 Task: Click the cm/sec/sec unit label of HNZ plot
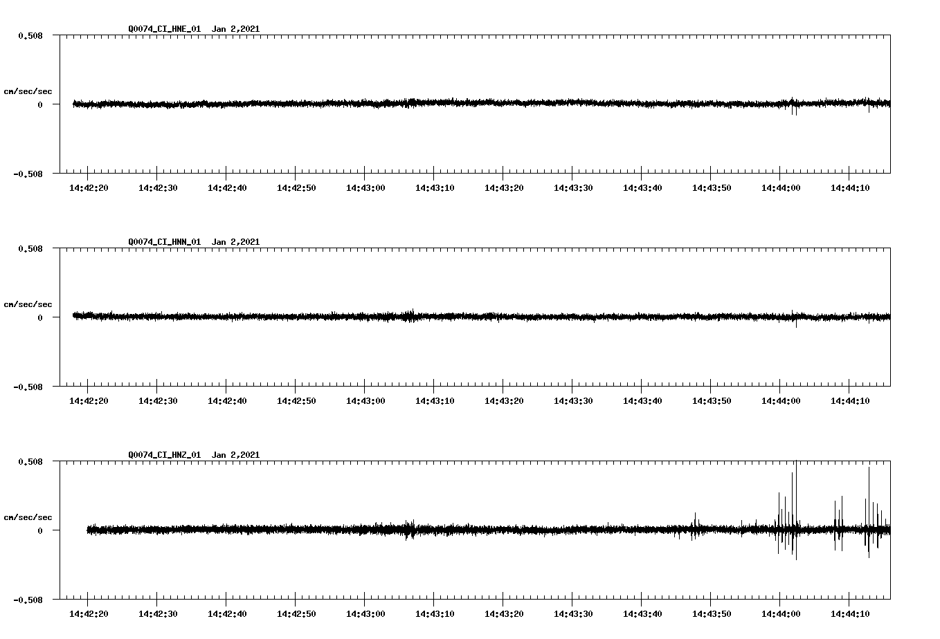pyautogui.click(x=28, y=516)
